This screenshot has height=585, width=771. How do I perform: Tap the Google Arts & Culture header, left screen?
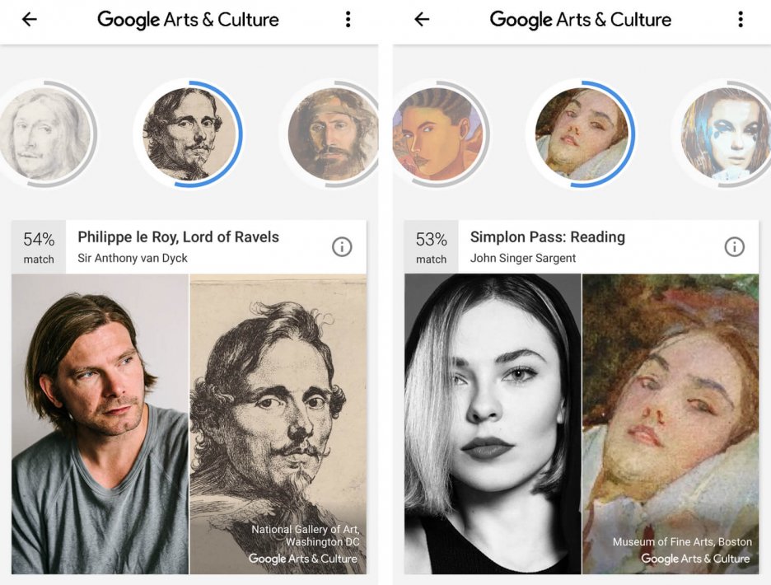(x=188, y=20)
